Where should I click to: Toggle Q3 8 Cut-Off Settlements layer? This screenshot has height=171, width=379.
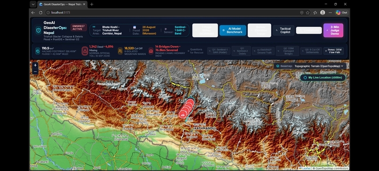[x=311, y=51]
